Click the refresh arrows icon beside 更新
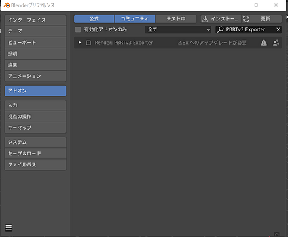Screen dimensions: 288x237 [246, 19]
